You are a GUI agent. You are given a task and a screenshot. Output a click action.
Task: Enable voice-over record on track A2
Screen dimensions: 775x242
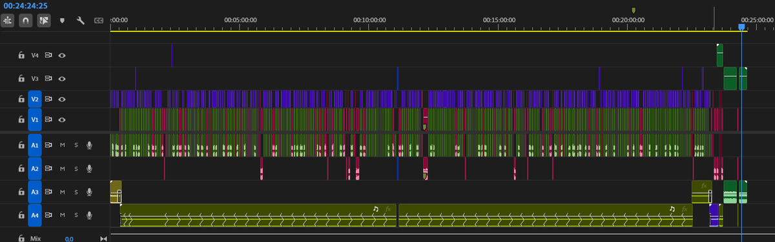pyautogui.click(x=89, y=169)
